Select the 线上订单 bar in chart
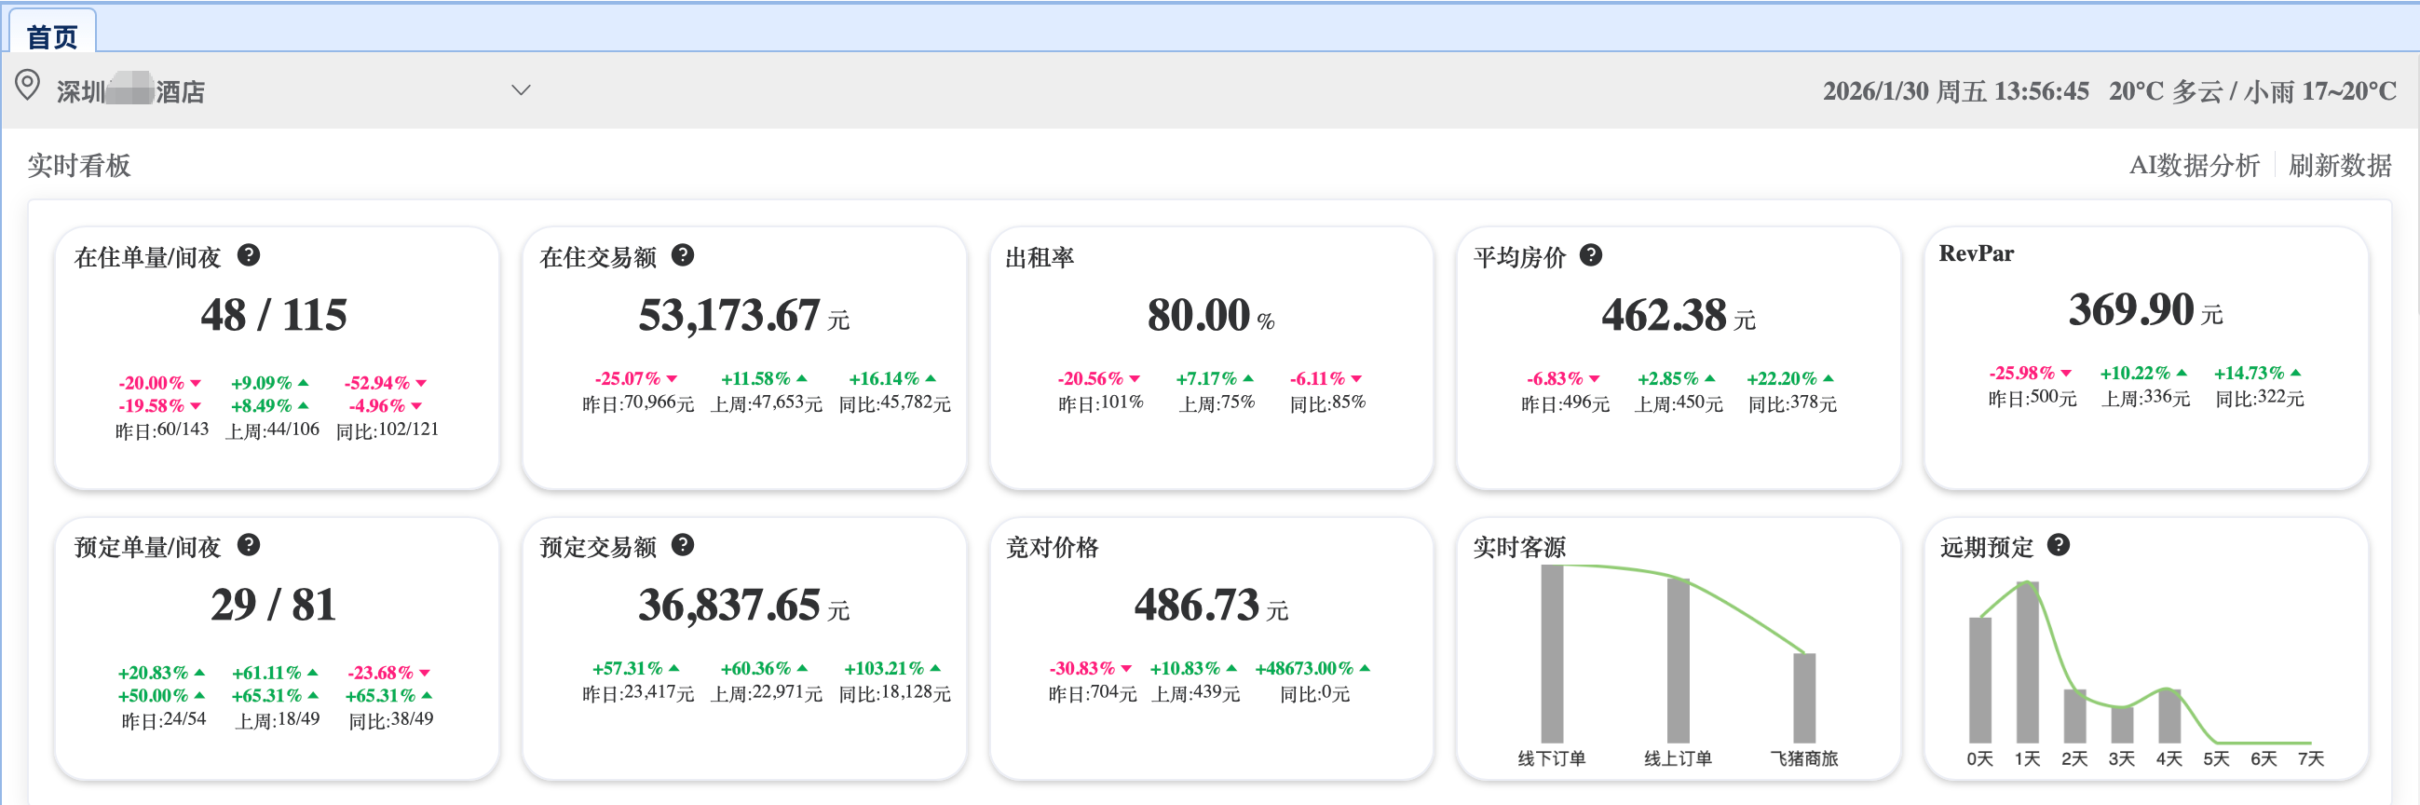 coord(1678,661)
